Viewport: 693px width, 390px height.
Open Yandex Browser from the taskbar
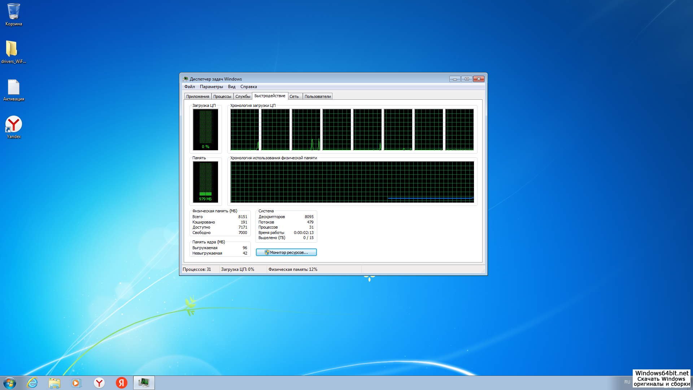coord(99,383)
